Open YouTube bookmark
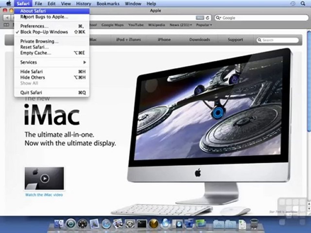Viewport: 311px width, 233px height. 136,25
